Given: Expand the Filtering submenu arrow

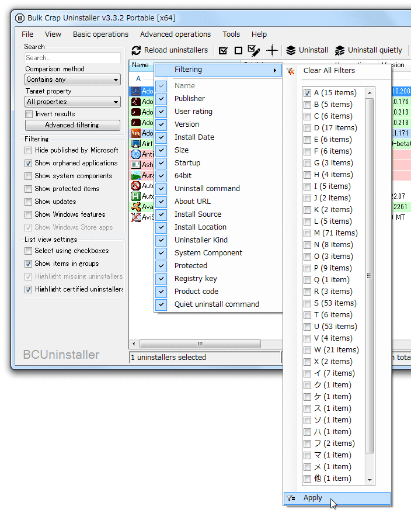Looking at the screenshot, I should [275, 70].
